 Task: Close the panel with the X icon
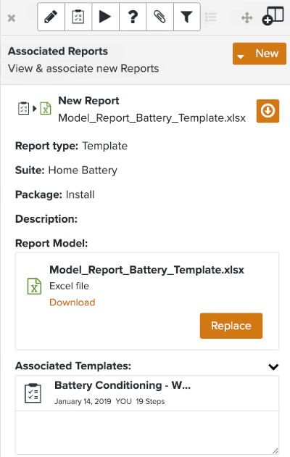pyautogui.click(x=12, y=18)
